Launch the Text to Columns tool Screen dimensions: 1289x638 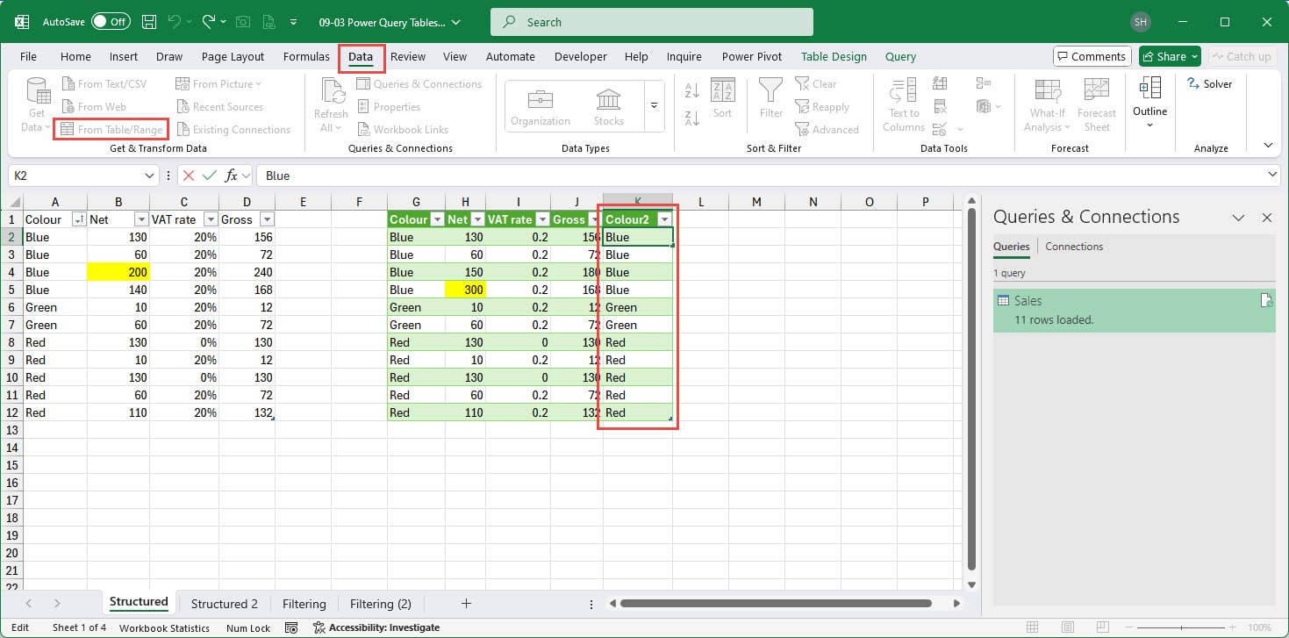coord(902,104)
